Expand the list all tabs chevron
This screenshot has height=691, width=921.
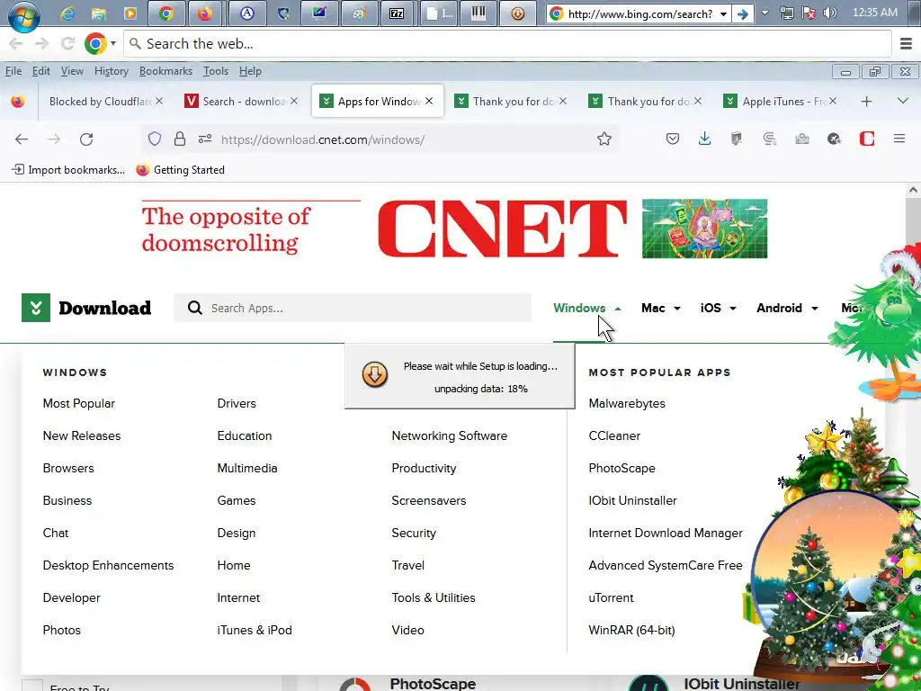903,101
